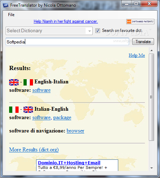Click the FreeTranslator app icon in title bar
Image resolution: width=160 pixels, height=178 pixels.
(6, 5)
